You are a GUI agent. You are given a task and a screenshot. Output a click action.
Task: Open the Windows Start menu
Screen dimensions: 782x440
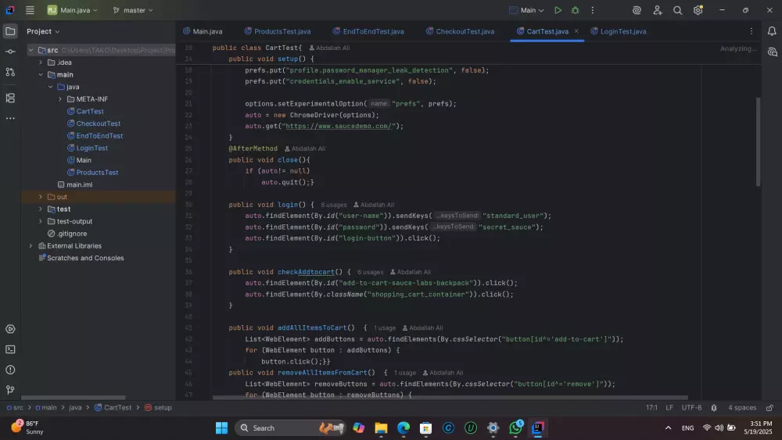pos(221,427)
